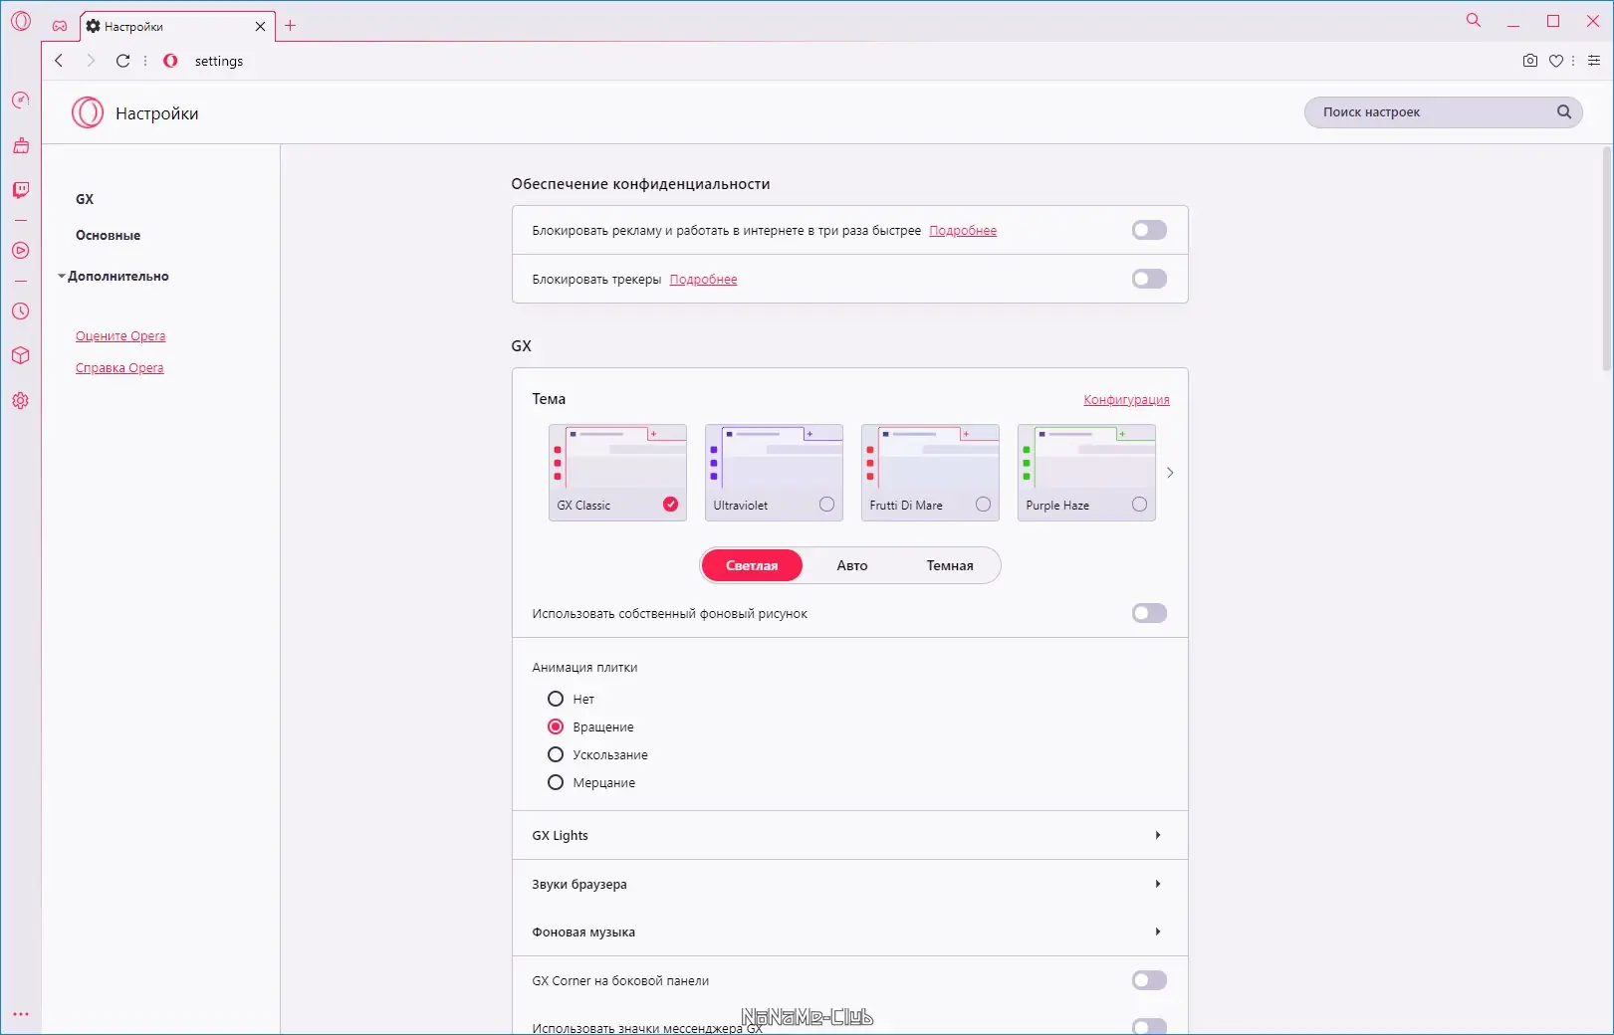The image size is (1614, 1035).
Task: Select the Ultraviolet theme radio
Action: coord(827,505)
